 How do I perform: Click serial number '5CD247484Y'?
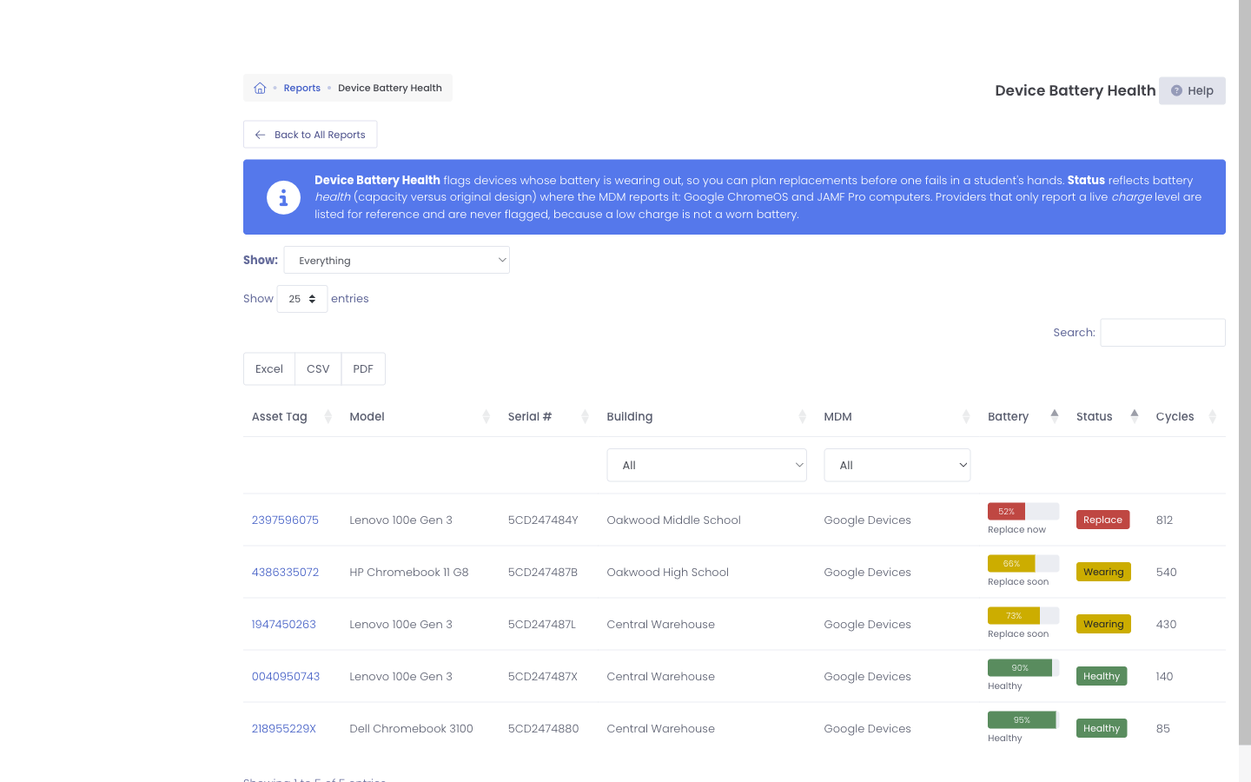pyautogui.click(x=543, y=520)
